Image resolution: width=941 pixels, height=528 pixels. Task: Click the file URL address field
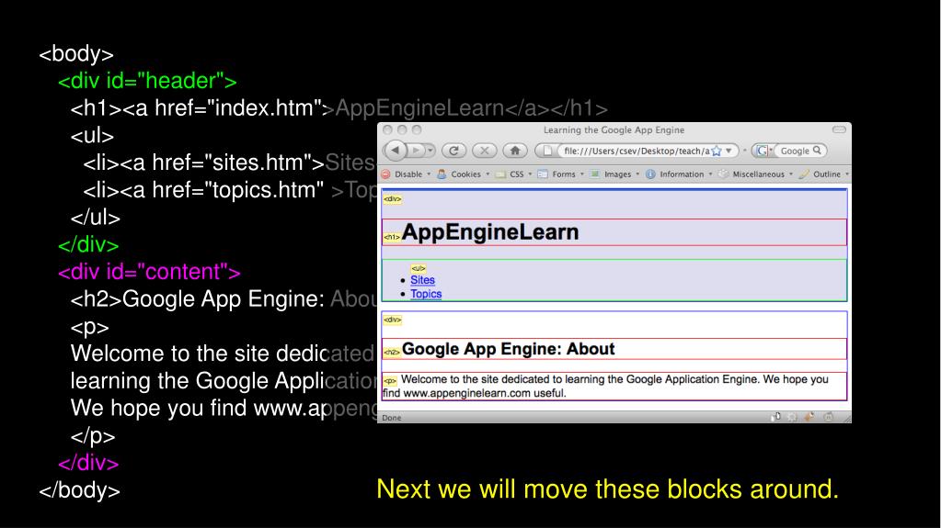(x=637, y=151)
